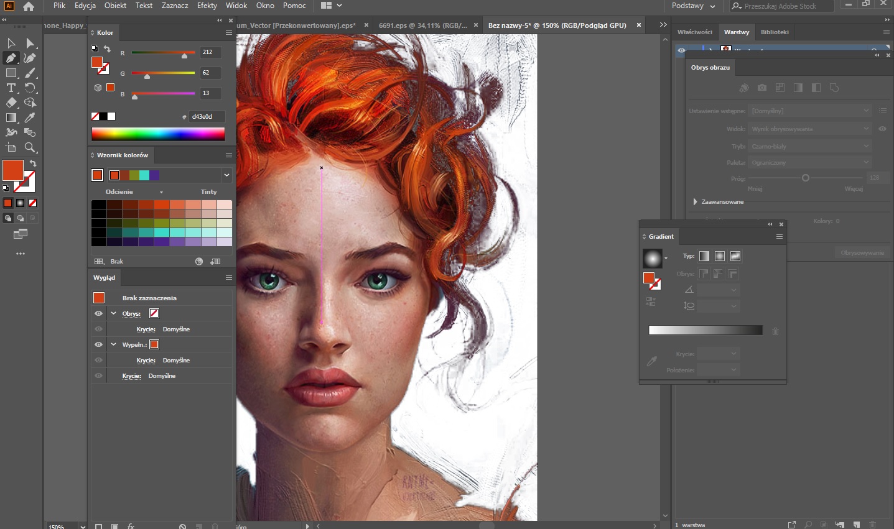This screenshot has height=529, width=894.
Task: Switch to the Biblioteki tab
Action: click(x=775, y=32)
